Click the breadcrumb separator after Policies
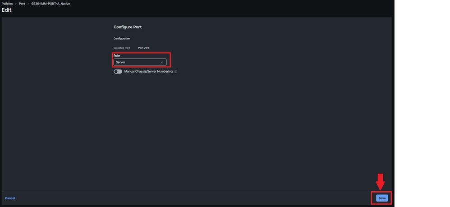 click(x=16, y=4)
